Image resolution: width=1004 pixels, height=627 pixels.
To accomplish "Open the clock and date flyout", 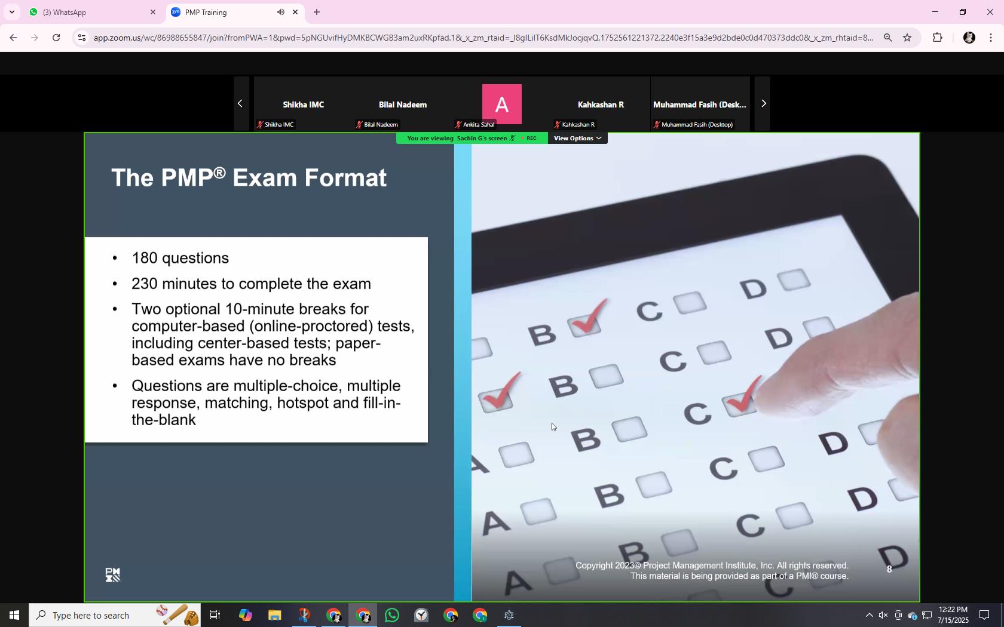I will (953, 615).
